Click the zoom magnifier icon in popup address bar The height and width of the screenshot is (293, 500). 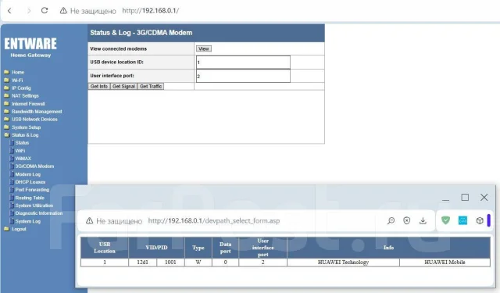click(391, 220)
